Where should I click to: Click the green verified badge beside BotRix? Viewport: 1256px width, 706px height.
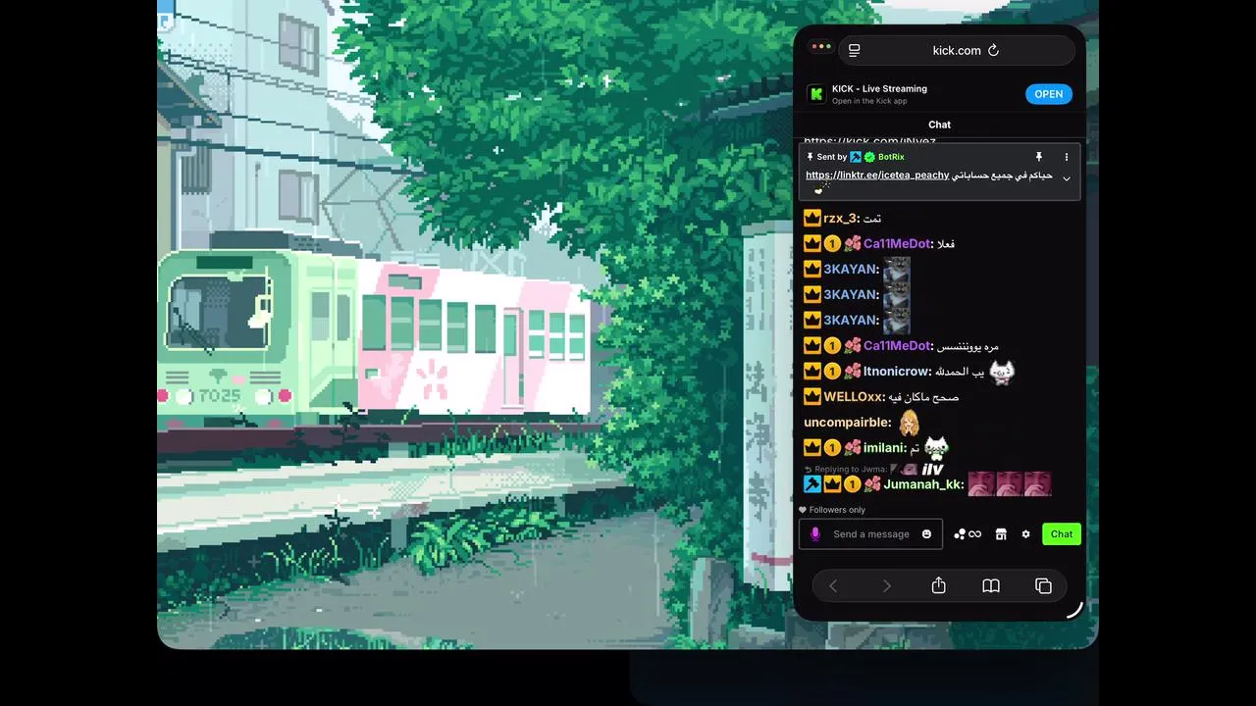[869, 157]
